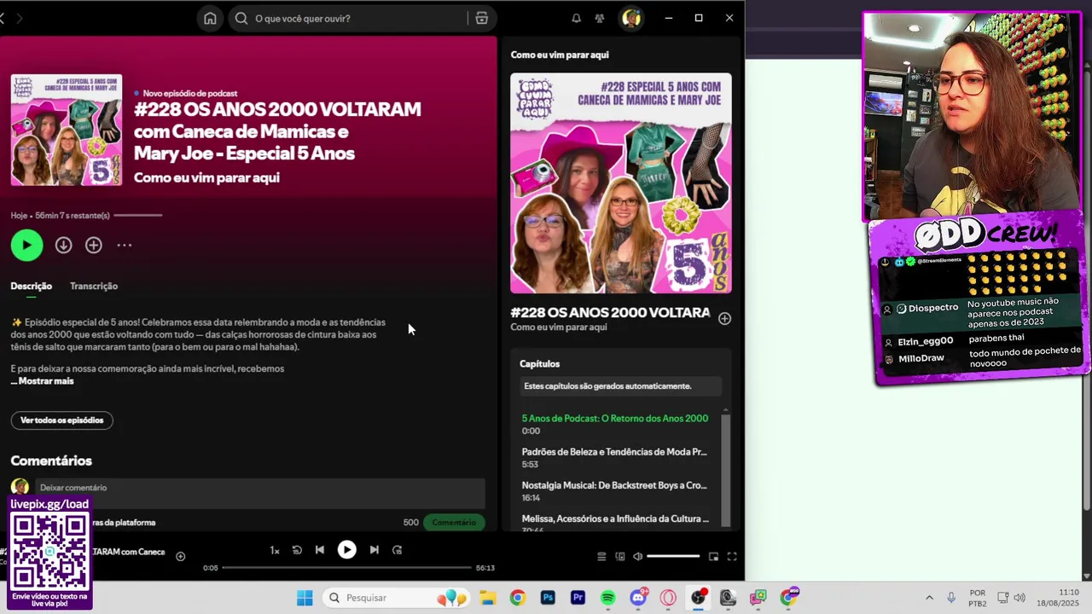Enter full screen mode
The width and height of the screenshot is (1092, 614).
click(x=731, y=557)
